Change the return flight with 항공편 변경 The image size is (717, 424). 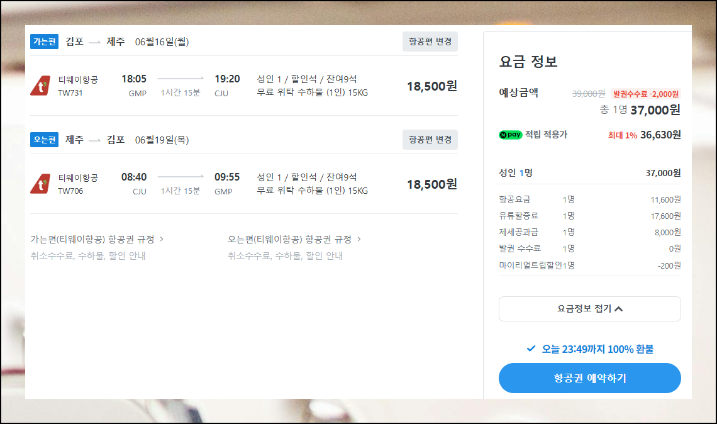click(x=430, y=140)
